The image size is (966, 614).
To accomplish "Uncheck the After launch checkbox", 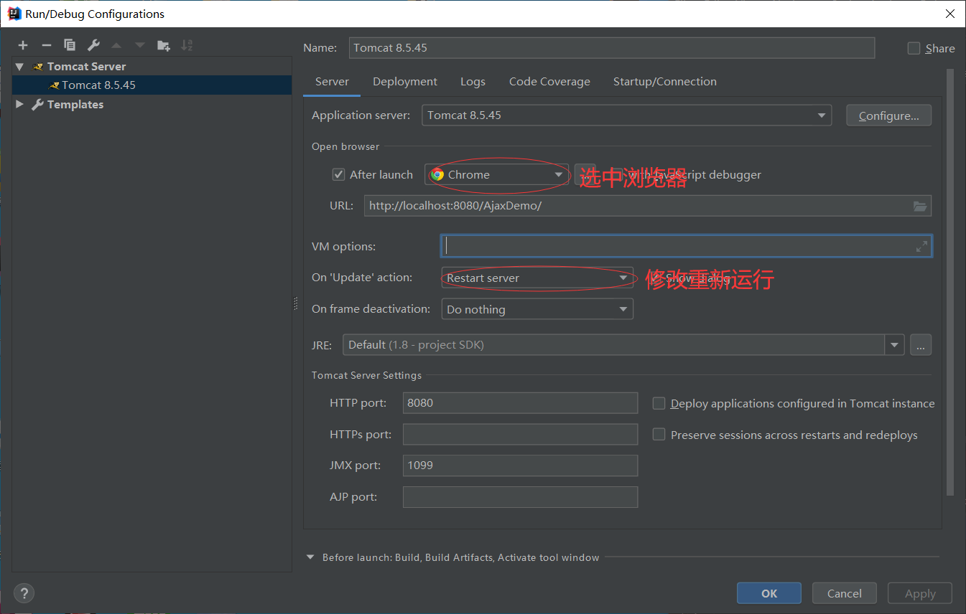I will [338, 174].
